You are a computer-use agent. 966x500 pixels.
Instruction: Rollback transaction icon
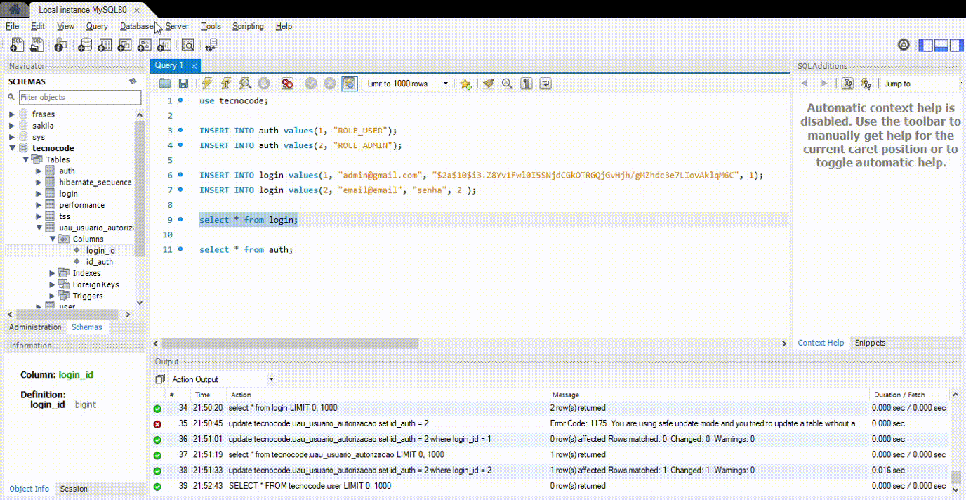tap(330, 84)
